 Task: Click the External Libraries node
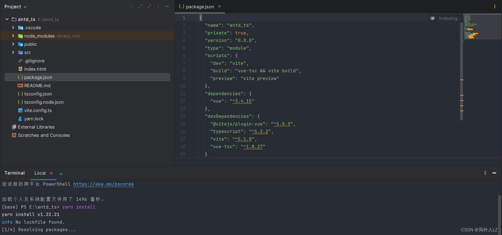tap(36, 127)
